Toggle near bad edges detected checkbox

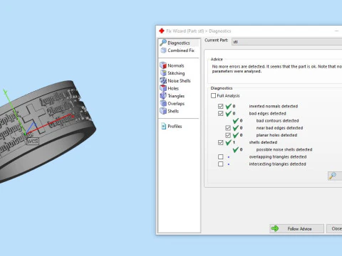[228, 128]
